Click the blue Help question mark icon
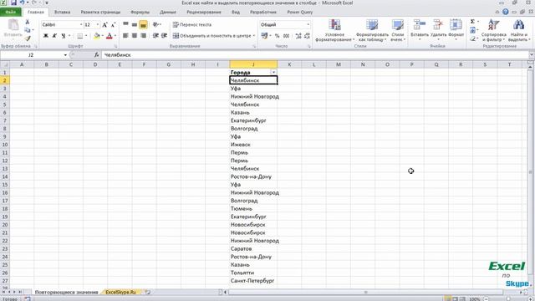Image resolution: width=535 pixels, height=301 pixels. 505,12
